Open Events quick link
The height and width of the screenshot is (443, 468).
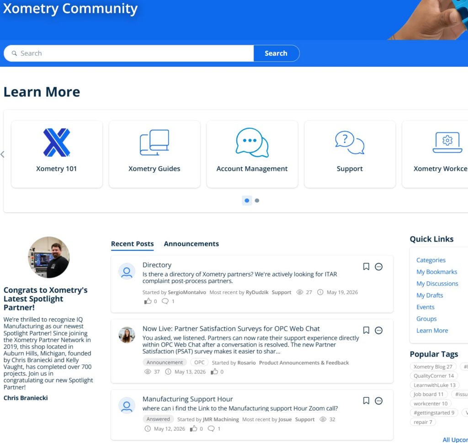(x=425, y=307)
